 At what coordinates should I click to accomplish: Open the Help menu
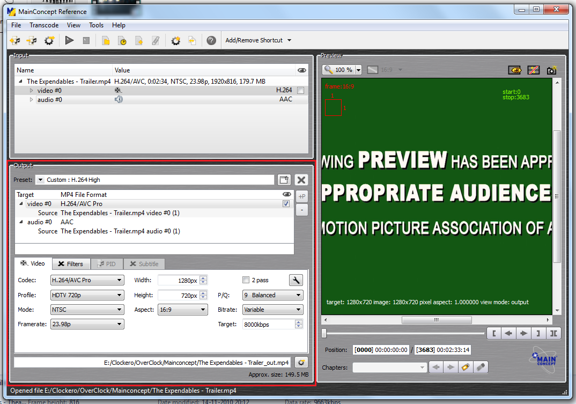coord(119,25)
